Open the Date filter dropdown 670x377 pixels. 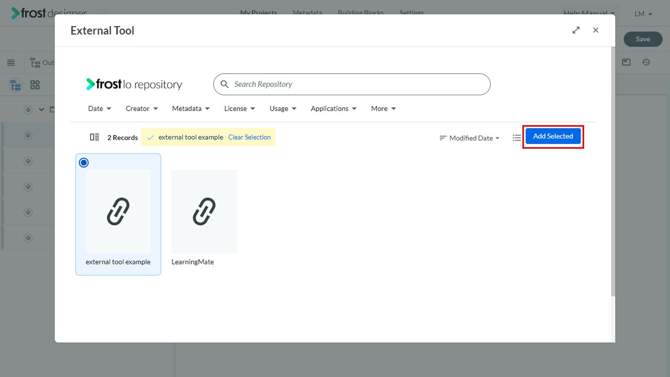99,108
